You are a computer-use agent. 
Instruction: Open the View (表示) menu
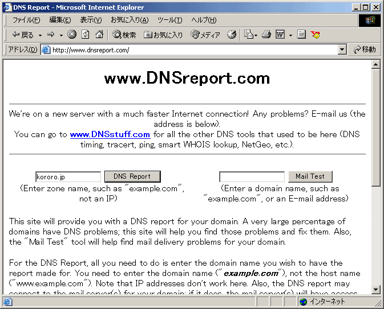[x=91, y=20]
